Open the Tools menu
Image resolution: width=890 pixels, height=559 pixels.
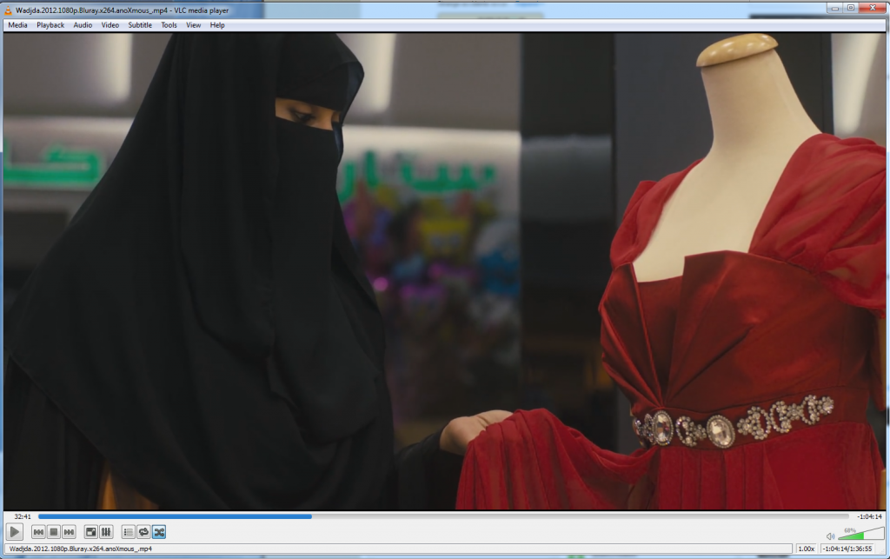tap(169, 25)
